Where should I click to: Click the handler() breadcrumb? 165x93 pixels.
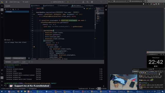[x=34, y=59]
